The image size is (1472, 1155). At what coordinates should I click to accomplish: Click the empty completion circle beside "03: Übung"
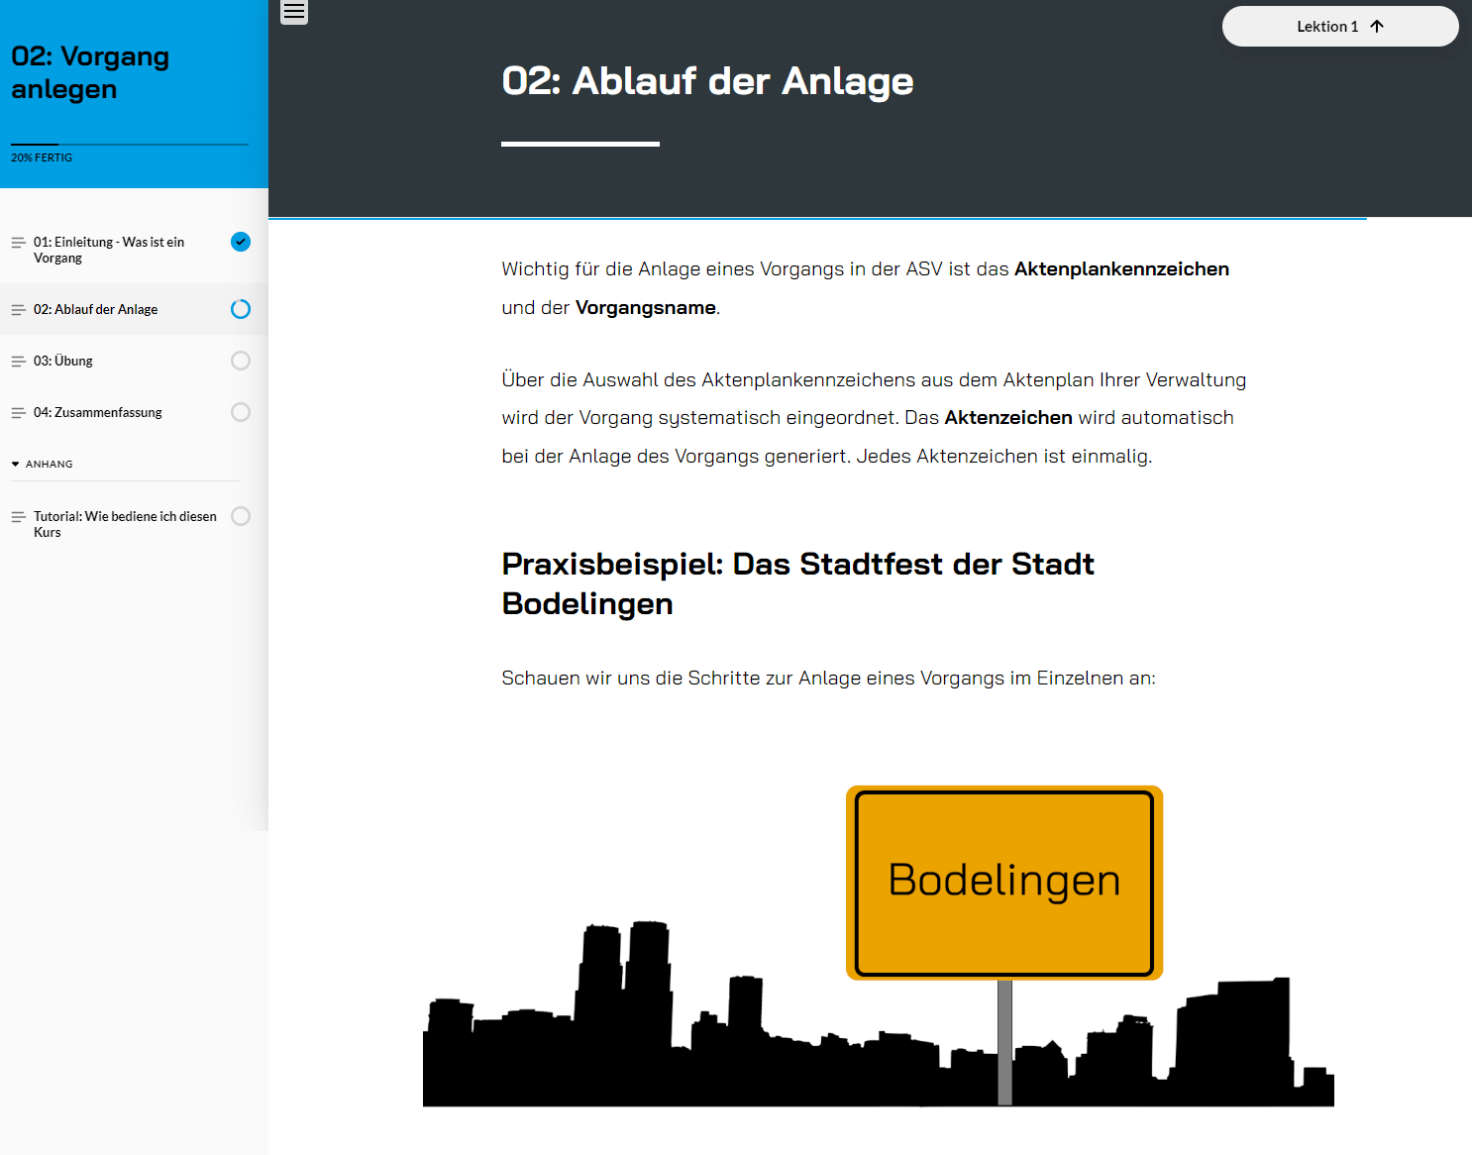click(240, 361)
